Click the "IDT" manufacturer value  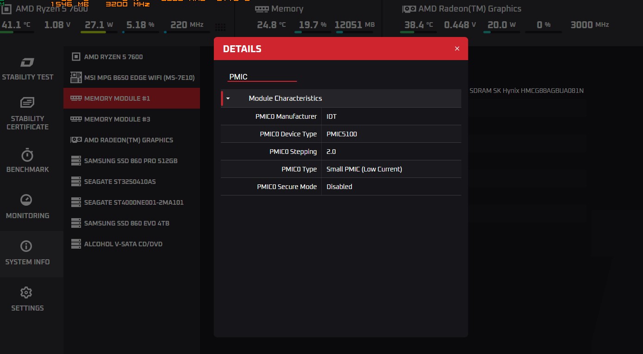331,116
